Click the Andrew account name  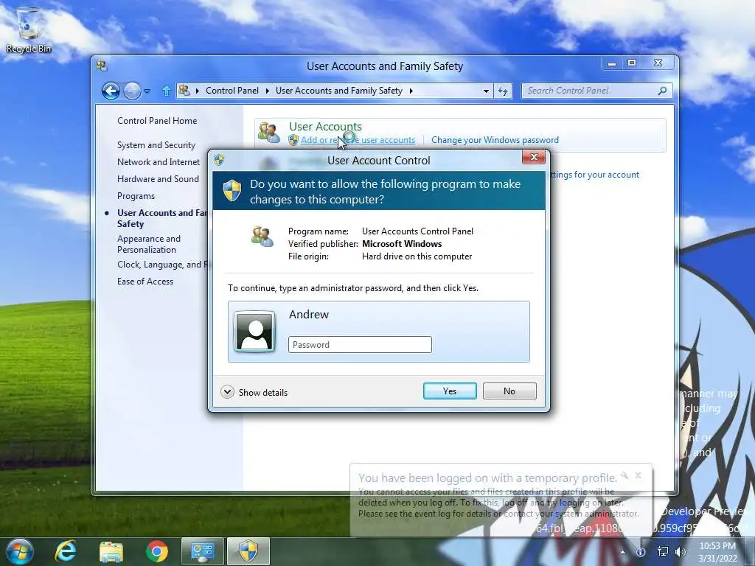point(309,314)
